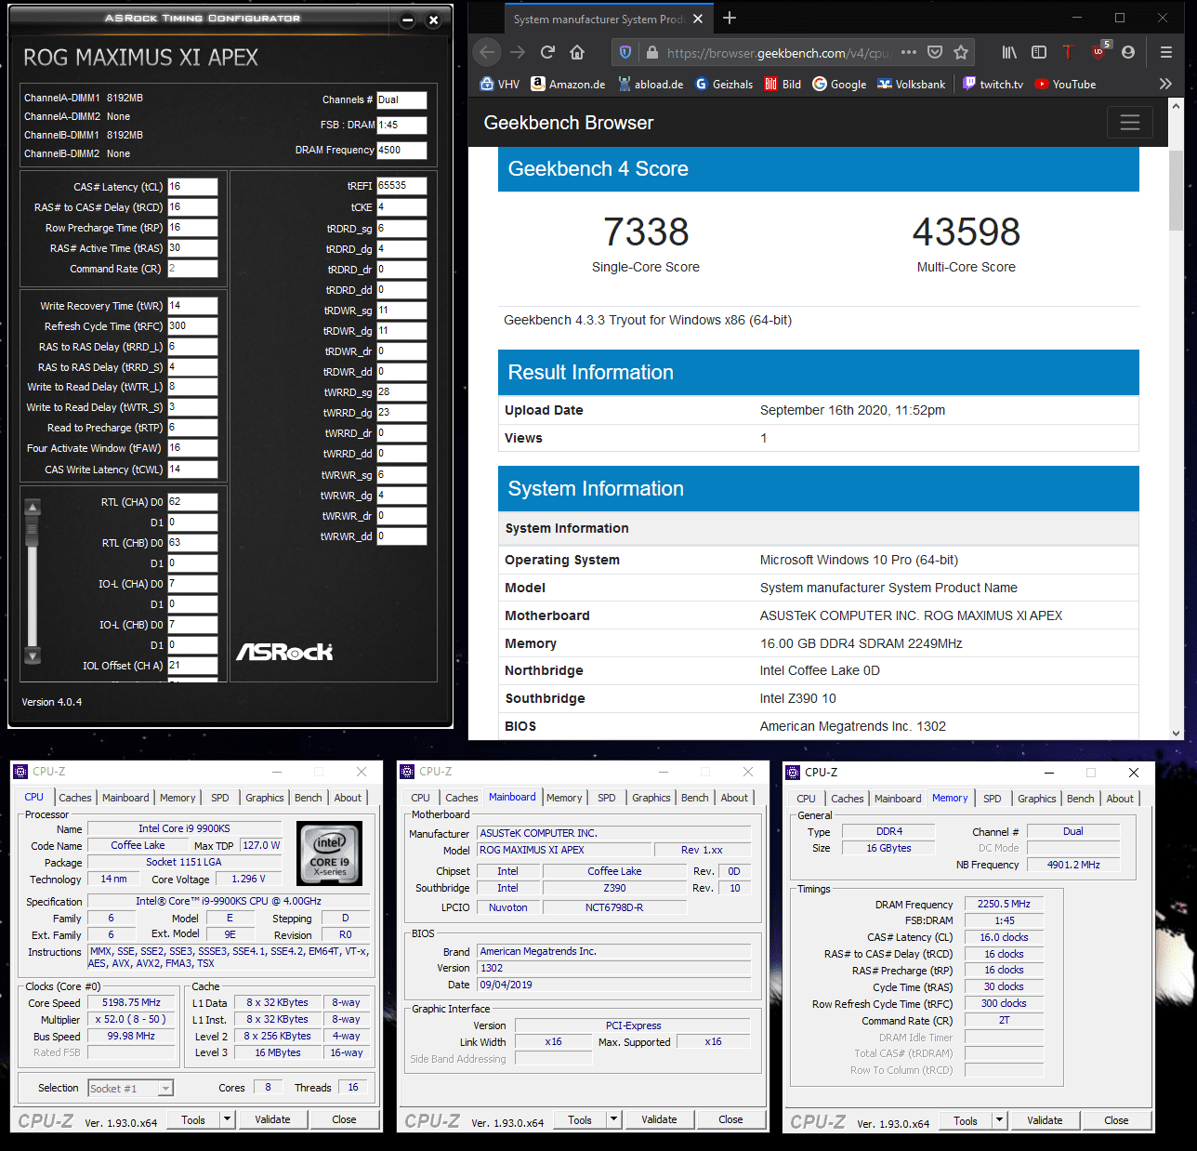Open twitch.tv bookmark

point(993,84)
